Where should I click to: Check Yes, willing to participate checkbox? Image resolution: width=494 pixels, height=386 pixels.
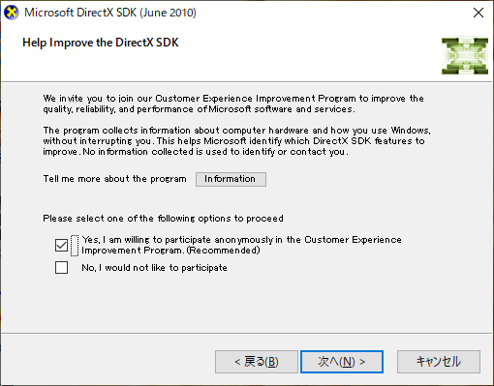point(61,245)
